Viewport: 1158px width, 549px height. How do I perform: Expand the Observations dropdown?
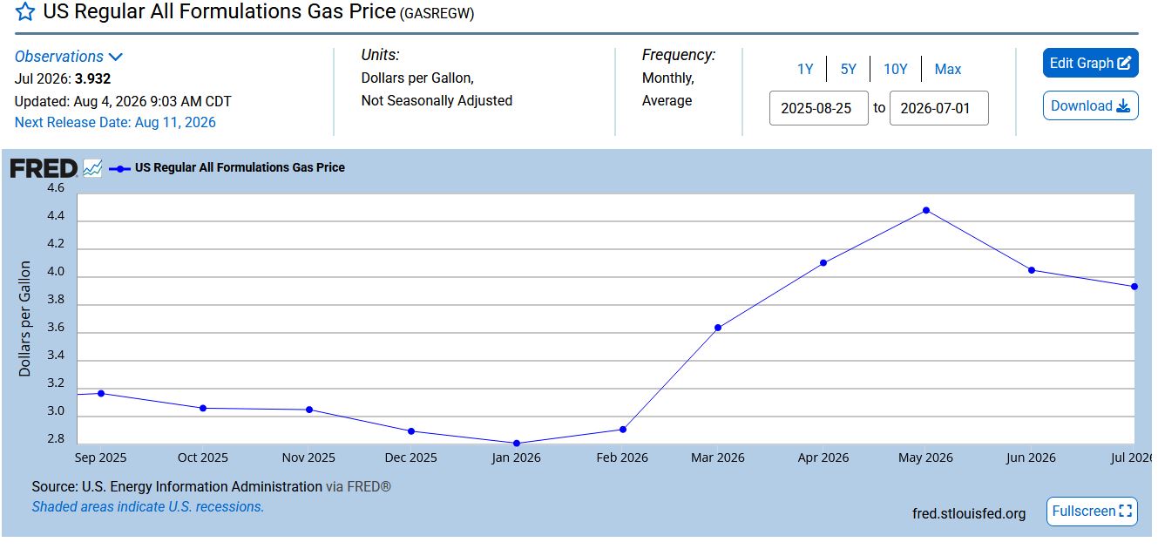coord(69,57)
